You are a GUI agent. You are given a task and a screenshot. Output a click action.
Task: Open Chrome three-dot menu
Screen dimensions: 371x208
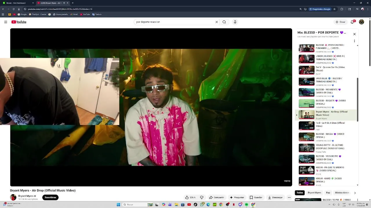pos(368,9)
